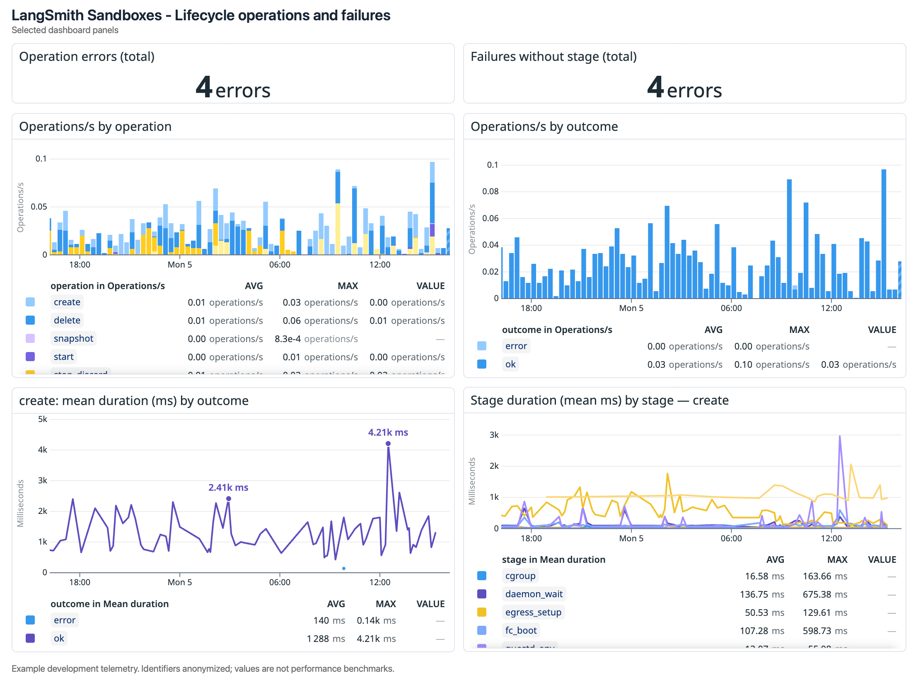This screenshot has width=918, height=685.
Task: Select the snapshot operation tag
Action: (73, 338)
